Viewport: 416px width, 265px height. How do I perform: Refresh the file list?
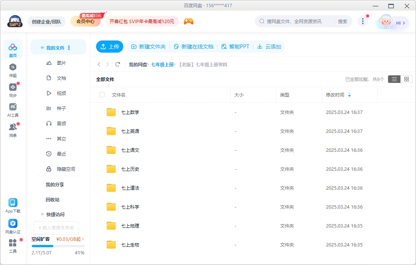click(118, 64)
